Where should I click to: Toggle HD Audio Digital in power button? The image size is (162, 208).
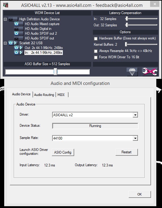pos(16,29)
